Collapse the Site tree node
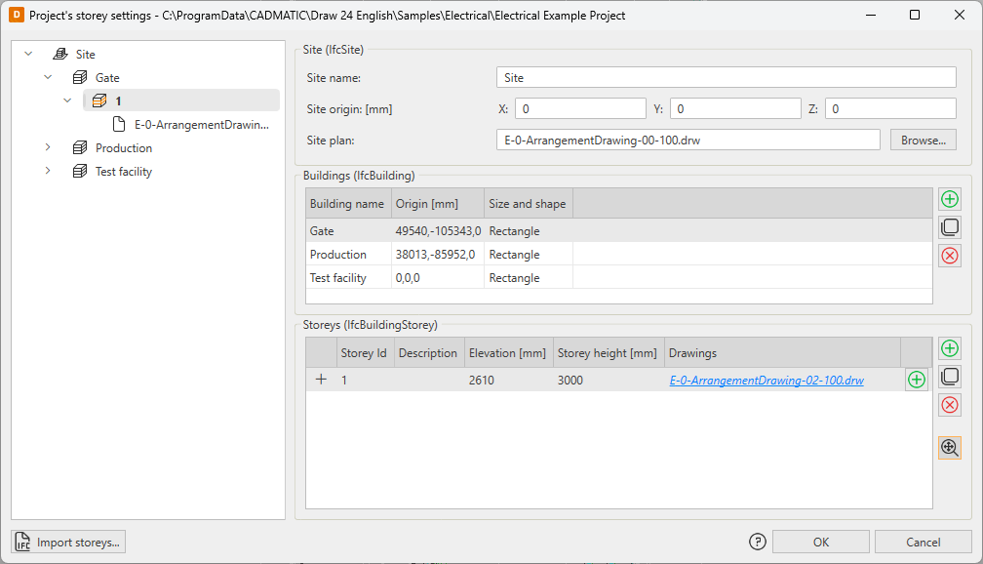Screen dimensions: 983x564 pyautogui.click(x=28, y=55)
